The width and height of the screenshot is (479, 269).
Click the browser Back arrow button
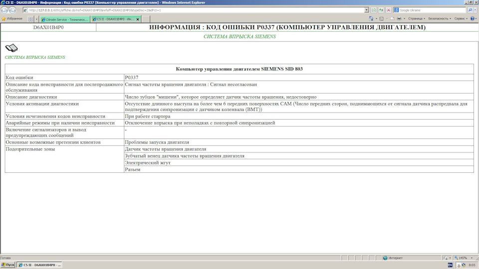coord(4,10)
